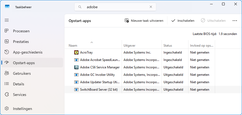Click the AcroTray app icon
Screen dimensions: 242x115
tap(76, 52)
